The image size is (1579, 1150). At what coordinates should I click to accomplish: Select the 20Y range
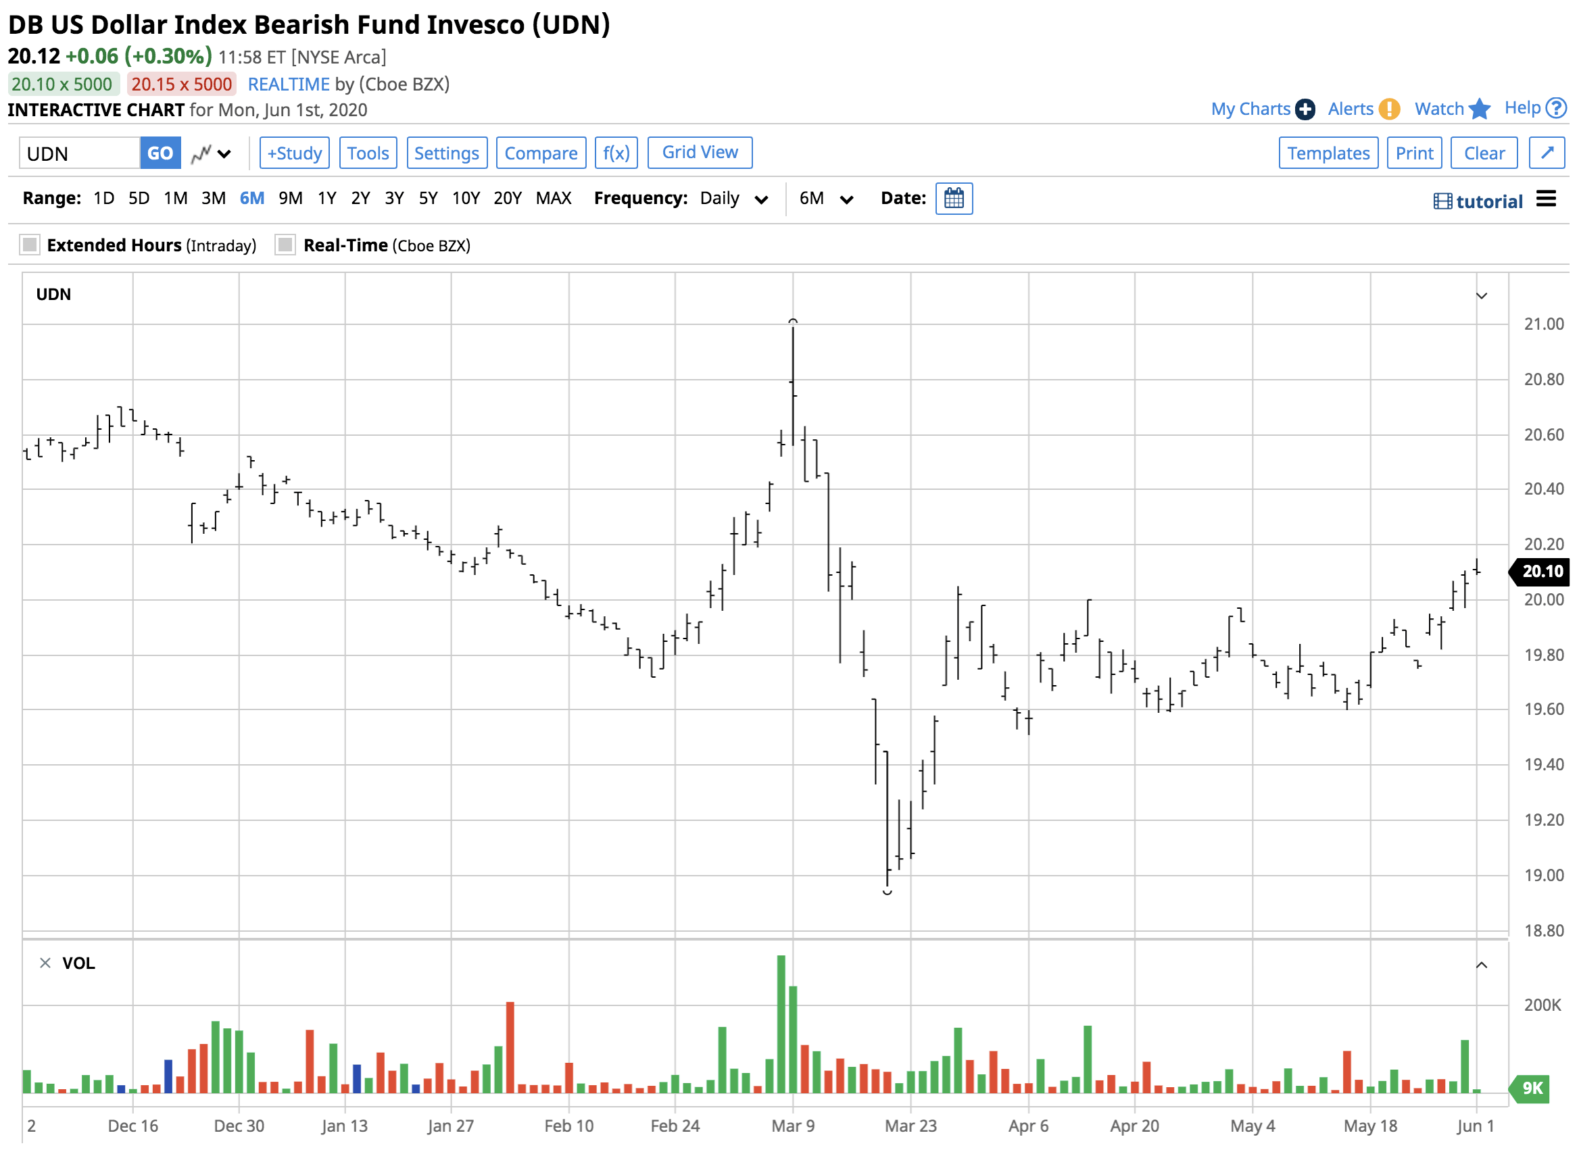click(508, 199)
